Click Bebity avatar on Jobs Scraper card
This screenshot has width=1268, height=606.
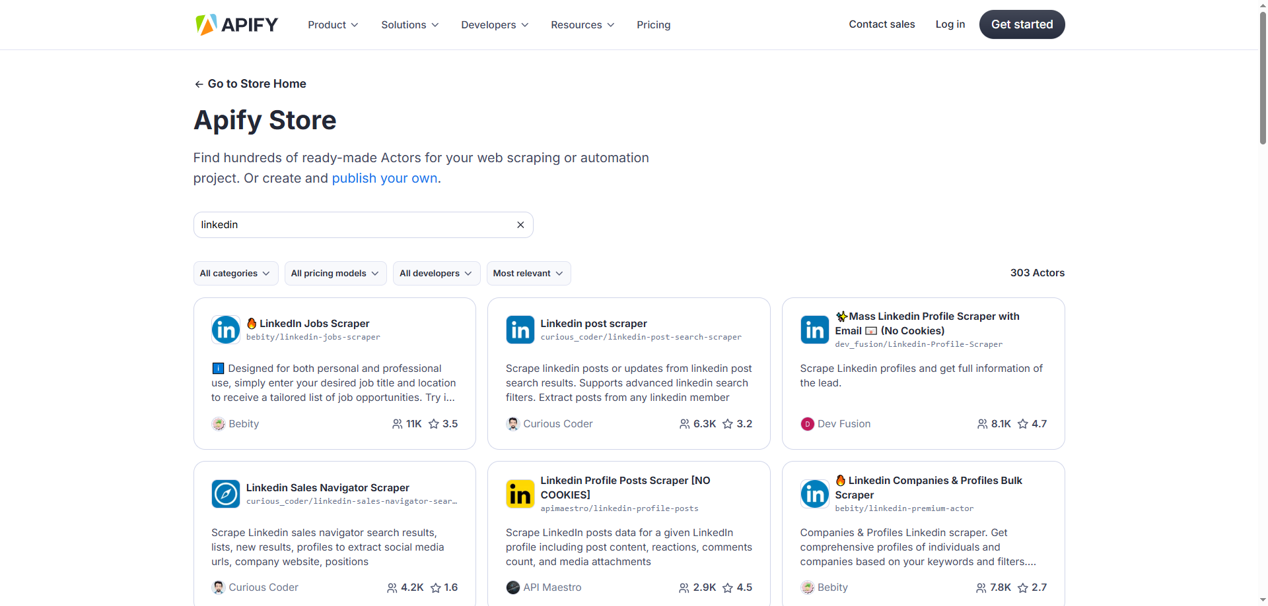click(219, 424)
